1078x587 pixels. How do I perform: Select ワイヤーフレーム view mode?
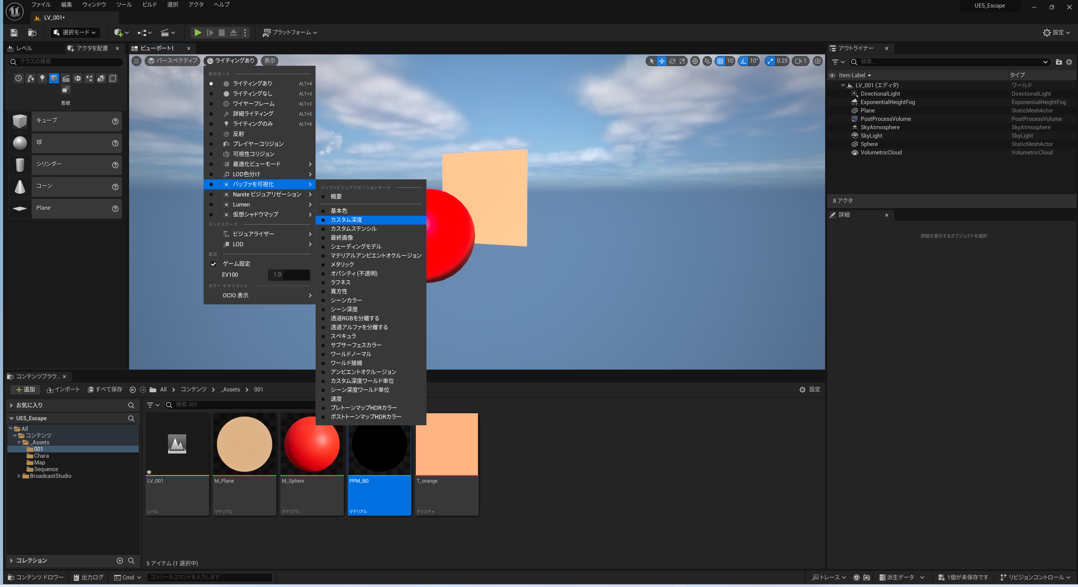[x=253, y=104]
